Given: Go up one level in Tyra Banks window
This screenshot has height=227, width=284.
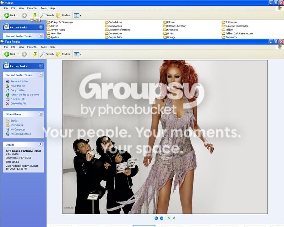Looking at the screenshot, I should 34,54.
